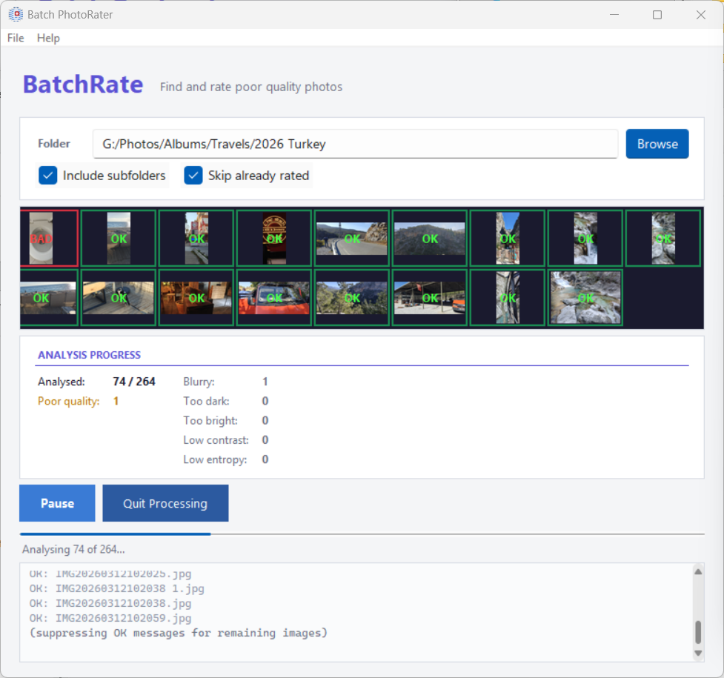Open the wooden restaurant interior thumbnail

196,297
